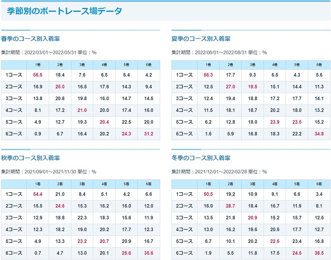Select the 34.8 cell in summer table
Screen dimensions: 331x260
pos(318,134)
